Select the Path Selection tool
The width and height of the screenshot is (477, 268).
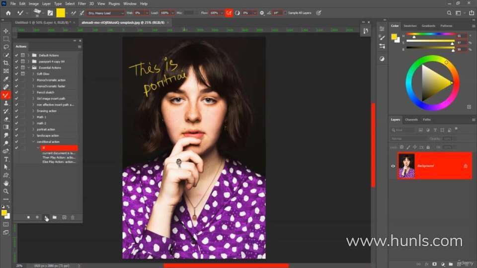click(6, 167)
